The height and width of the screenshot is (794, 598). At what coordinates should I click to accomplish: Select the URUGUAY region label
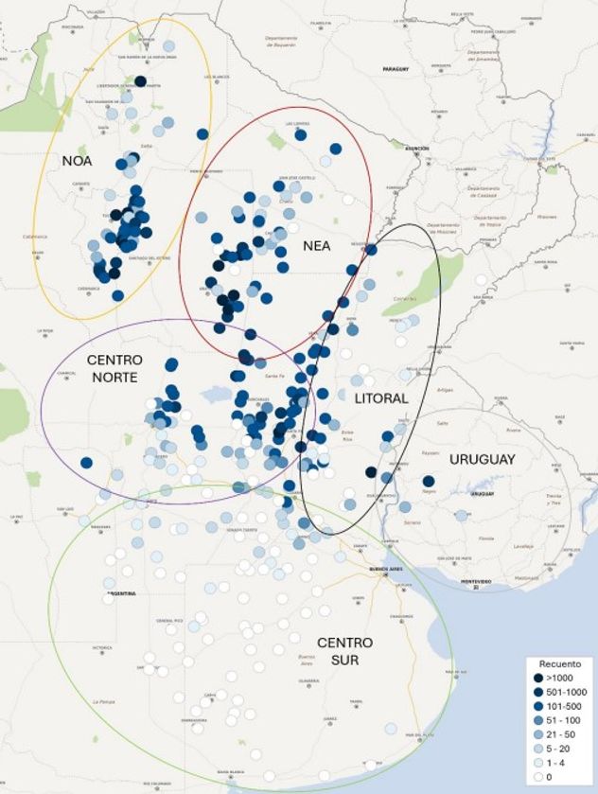[482, 459]
